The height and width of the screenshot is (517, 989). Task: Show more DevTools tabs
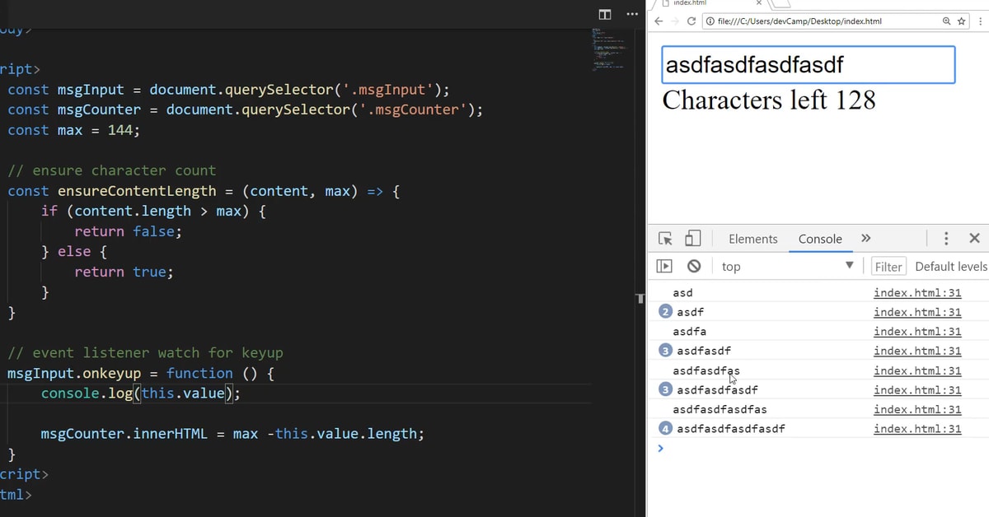tap(865, 239)
